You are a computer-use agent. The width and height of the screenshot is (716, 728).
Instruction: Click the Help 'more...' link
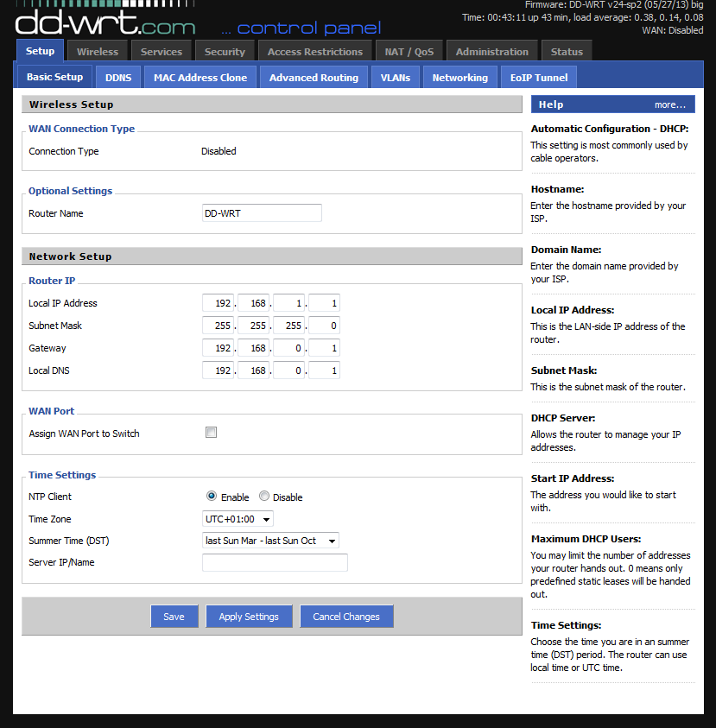pos(669,105)
